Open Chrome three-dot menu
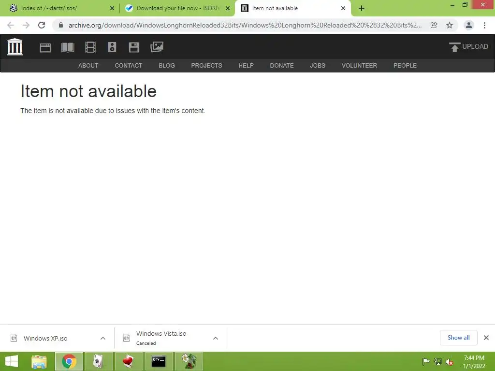The width and height of the screenshot is (495, 371). click(x=484, y=25)
